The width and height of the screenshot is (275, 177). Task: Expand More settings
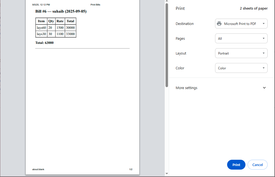[186, 88]
